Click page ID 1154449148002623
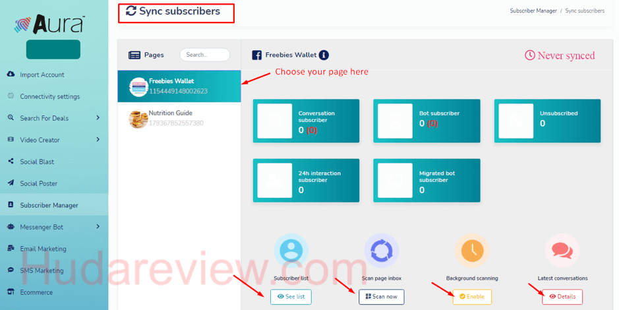 178,91
